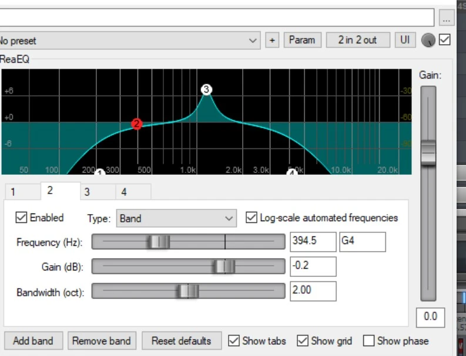The width and height of the screenshot is (466, 356).
Task: Uncheck the Show grid option
Action: [x=303, y=341]
